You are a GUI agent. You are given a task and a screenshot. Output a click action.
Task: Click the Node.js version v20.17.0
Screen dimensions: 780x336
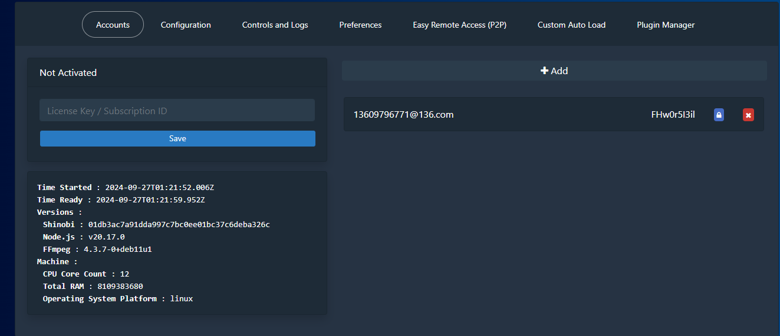106,237
